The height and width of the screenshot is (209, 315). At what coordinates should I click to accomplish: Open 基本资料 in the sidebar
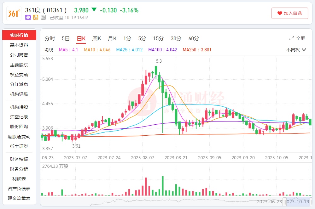[19, 45]
